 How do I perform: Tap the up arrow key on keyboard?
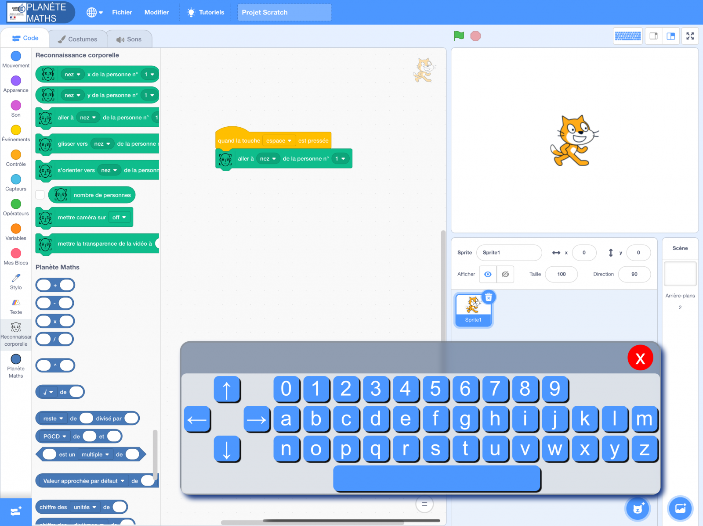tap(227, 389)
